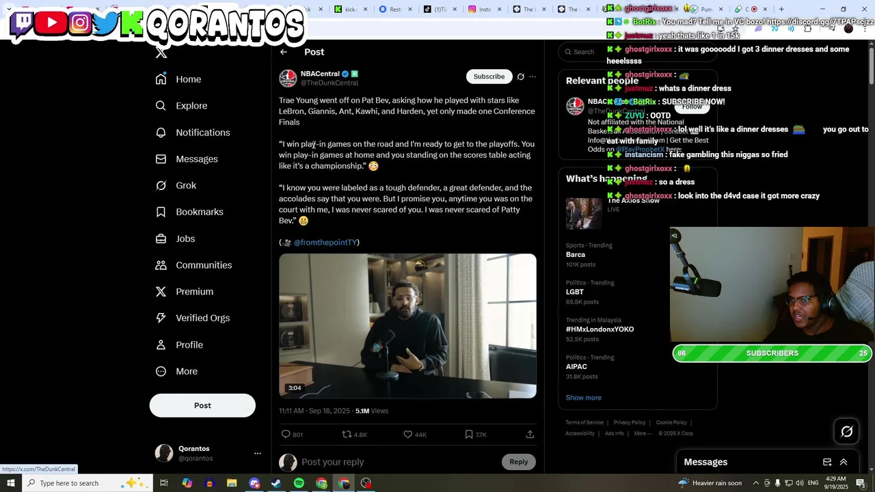Open the LGBT trending topic
The image size is (875, 492).
(575, 292)
